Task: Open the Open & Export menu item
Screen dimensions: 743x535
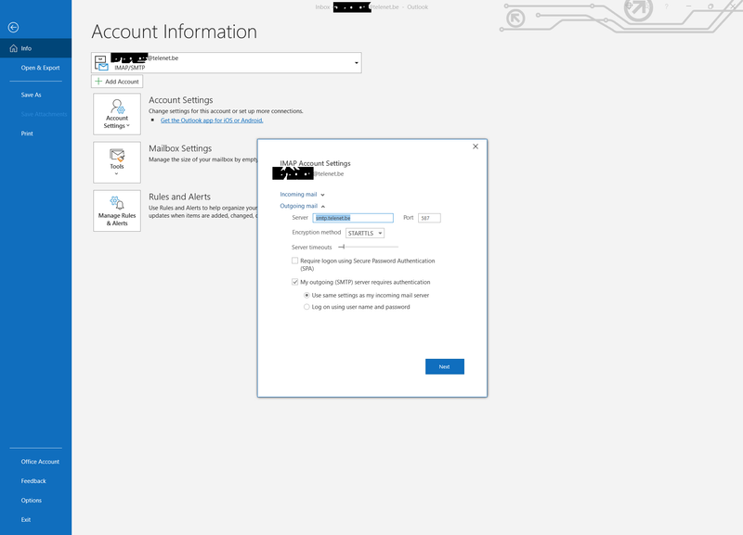Action: [x=40, y=68]
